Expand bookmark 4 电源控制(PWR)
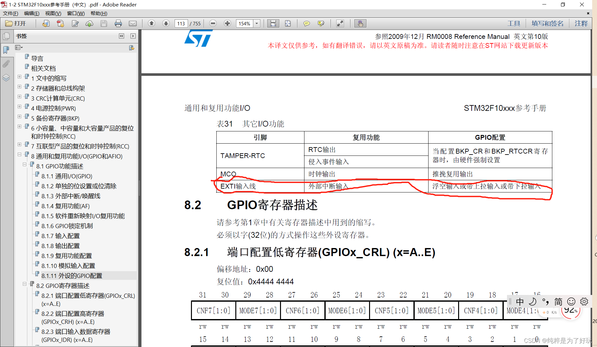The height and width of the screenshot is (347, 597). pyautogui.click(x=20, y=106)
